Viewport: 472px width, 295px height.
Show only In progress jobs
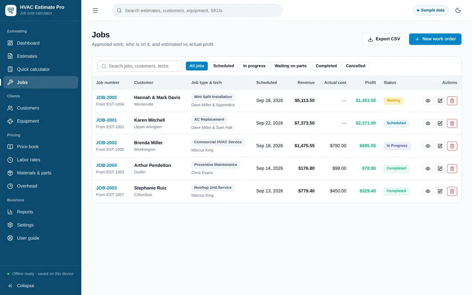254,66
